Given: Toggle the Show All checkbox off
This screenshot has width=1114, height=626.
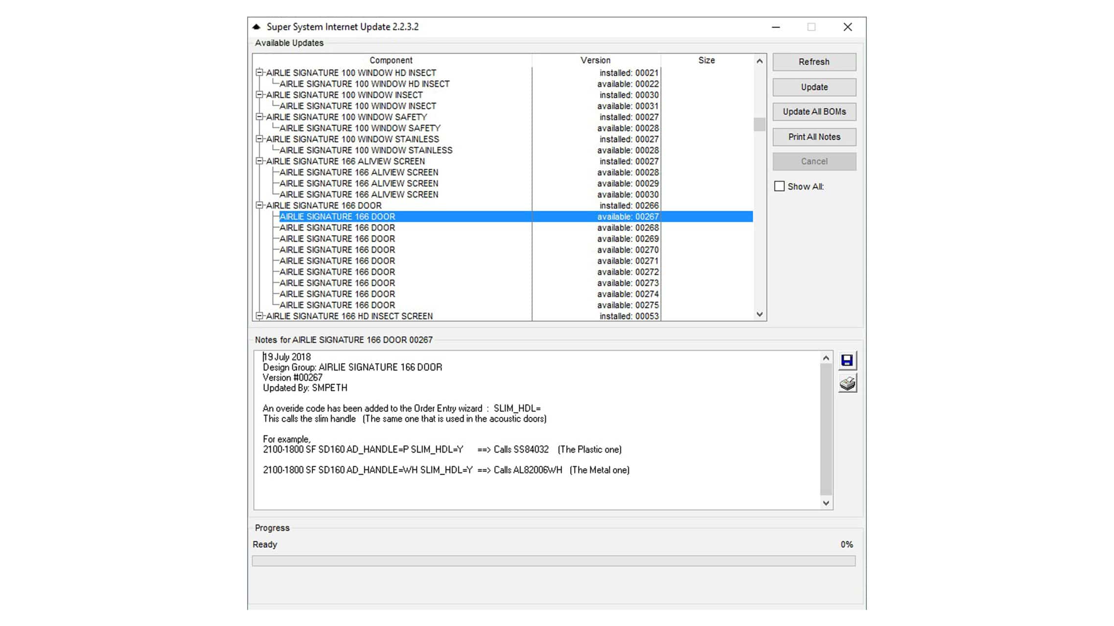Looking at the screenshot, I should pyautogui.click(x=780, y=186).
